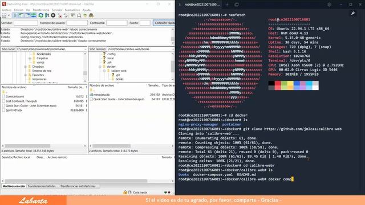Open the directory listing filters dialog
Image resolution: width=365 pixels, height=205 pixels.
pos(72,15)
